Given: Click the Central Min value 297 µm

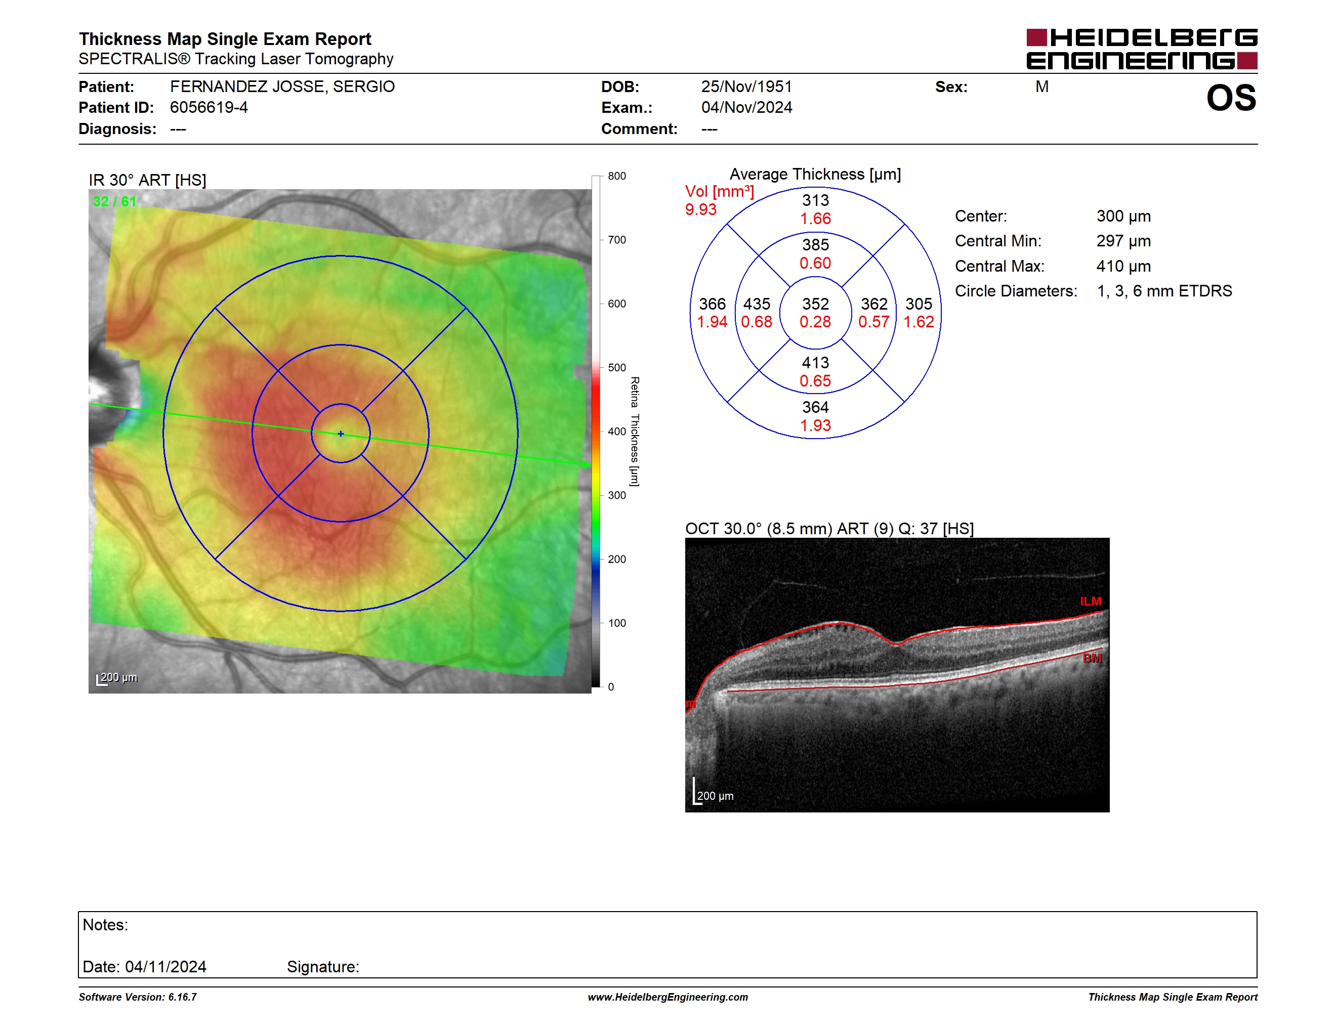Looking at the screenshot, I should tap(1123, 241).
